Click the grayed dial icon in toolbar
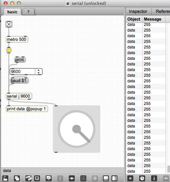Screen dimensions: 170x182 click(x=95, y=178)
